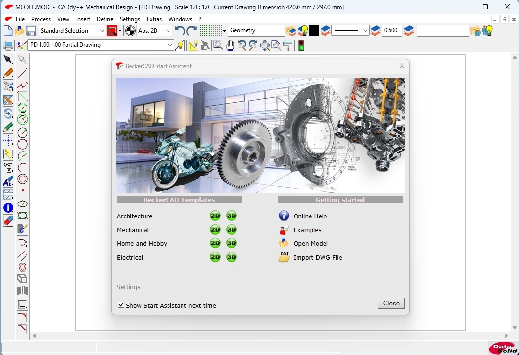The height and width of the screenshot is (355, 519).
Task: Open the text Ab annotation tool
Action: click(8, 182)
